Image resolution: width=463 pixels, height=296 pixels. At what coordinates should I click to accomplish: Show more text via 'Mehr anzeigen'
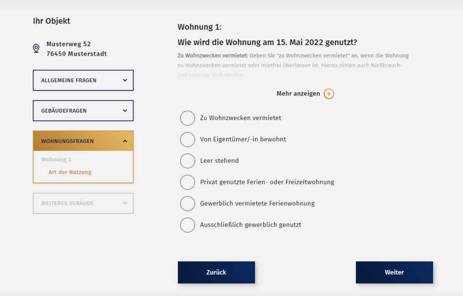[x=298, y=94]
